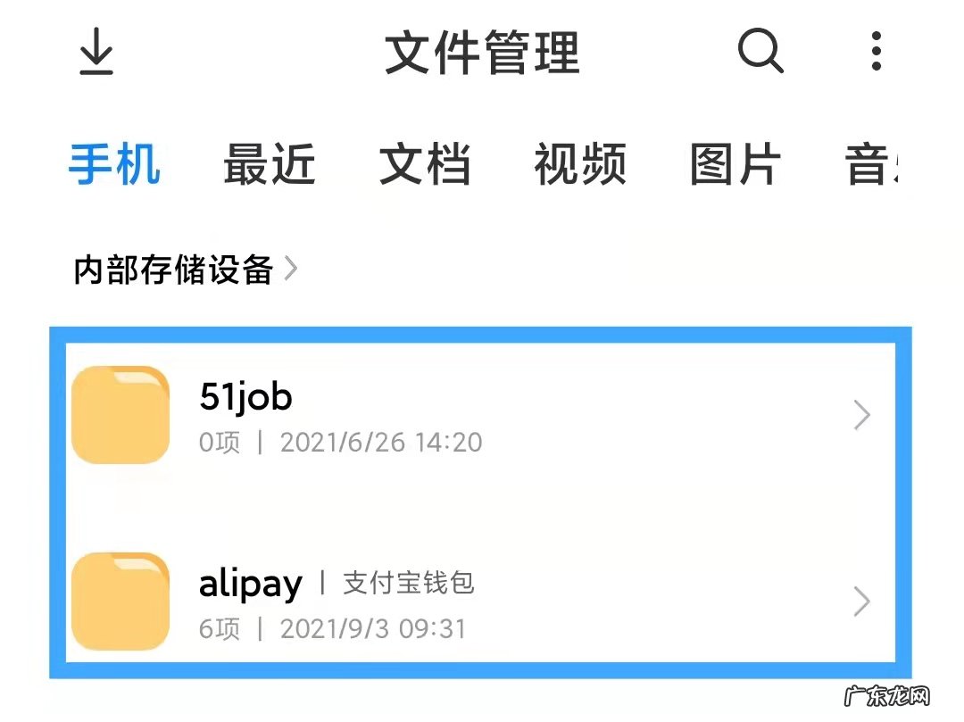Open the three-dot overflow menu
Screen dimensions: 964x722
[x=876, y=52]
